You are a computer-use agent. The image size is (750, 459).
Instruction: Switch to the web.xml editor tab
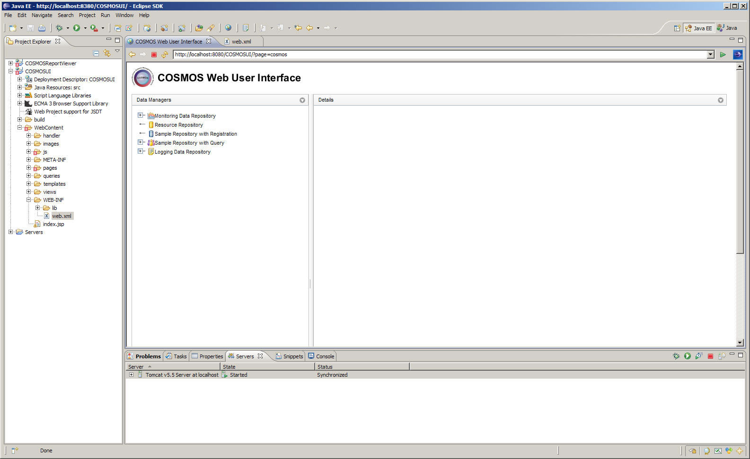coord(241,42)
